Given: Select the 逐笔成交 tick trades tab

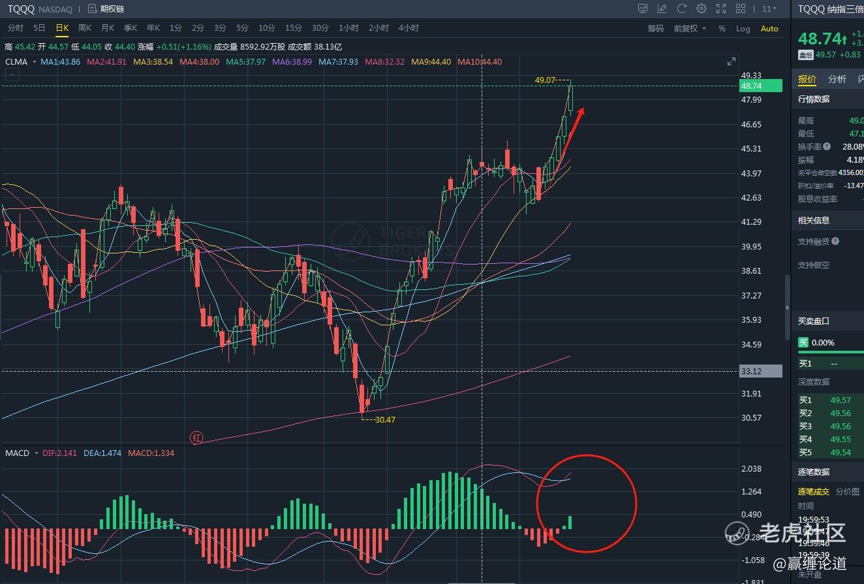Looking at the screenshot, I should tap(813, 491).
